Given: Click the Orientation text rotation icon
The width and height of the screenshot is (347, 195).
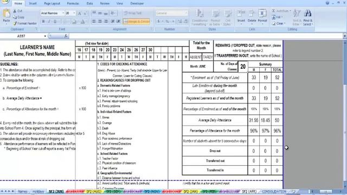Looking at the screenshot, I should click(113, 13).
